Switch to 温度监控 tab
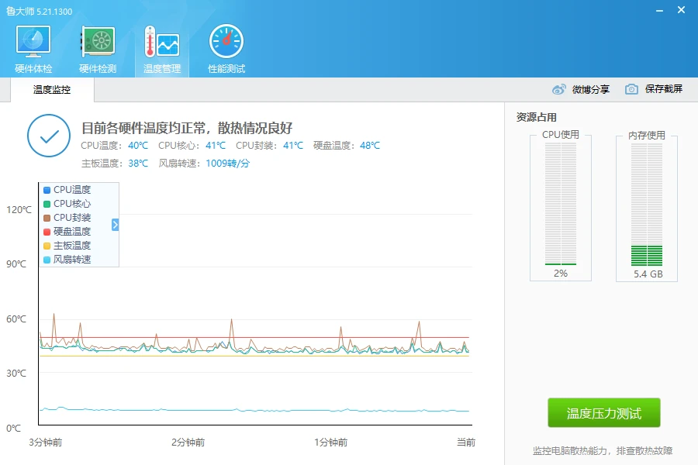The width and height of the screenshot is (698, 465). (52, 89)
